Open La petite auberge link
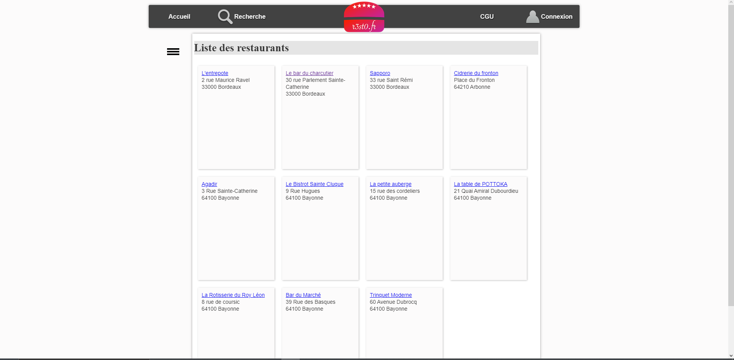Image resolution: width=734 pixels, height=360 pixels. pos(390,184)
